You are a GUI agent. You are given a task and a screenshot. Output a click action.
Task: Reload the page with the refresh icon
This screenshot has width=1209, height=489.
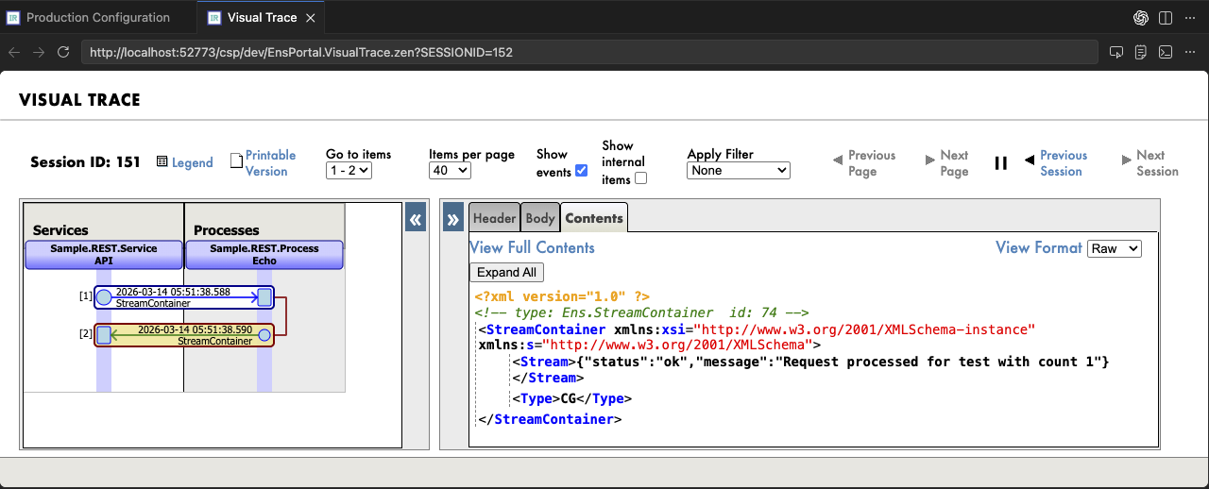coord(63,52)
